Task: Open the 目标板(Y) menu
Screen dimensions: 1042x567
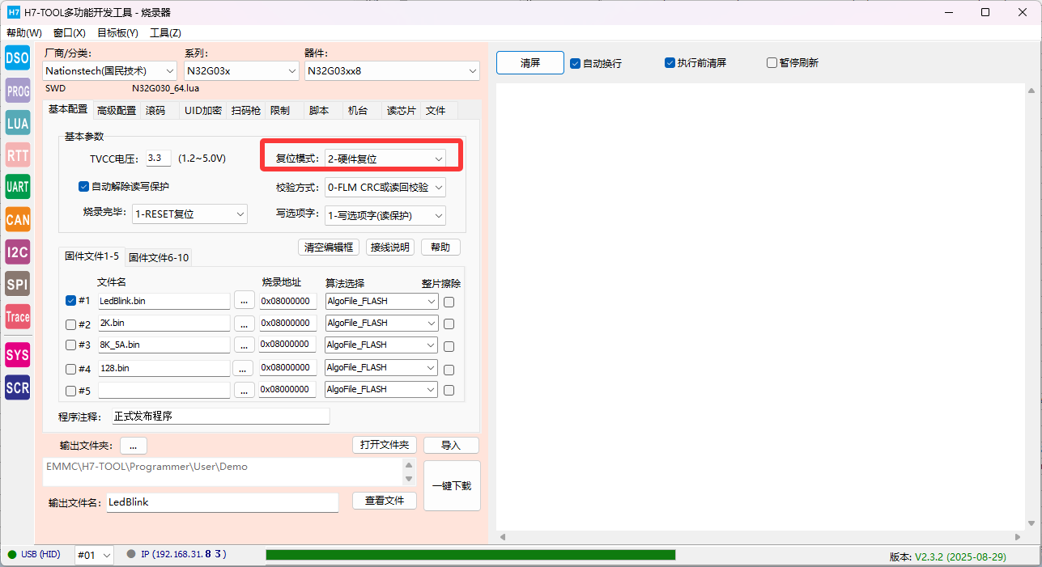Action: click(117, 33)
